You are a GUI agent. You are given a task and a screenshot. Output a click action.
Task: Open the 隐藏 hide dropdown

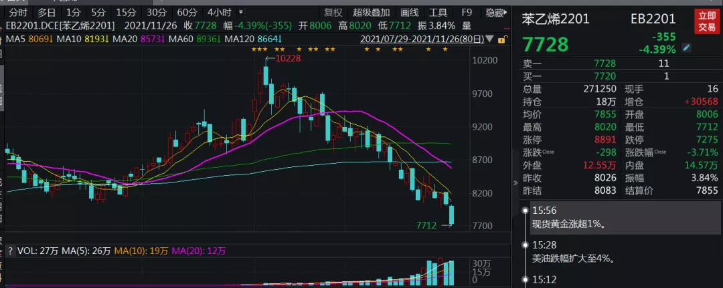(497, 13)
